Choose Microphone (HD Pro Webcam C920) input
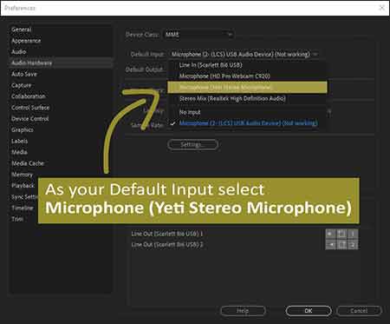 pyautogui.click(x=247, y=76)
